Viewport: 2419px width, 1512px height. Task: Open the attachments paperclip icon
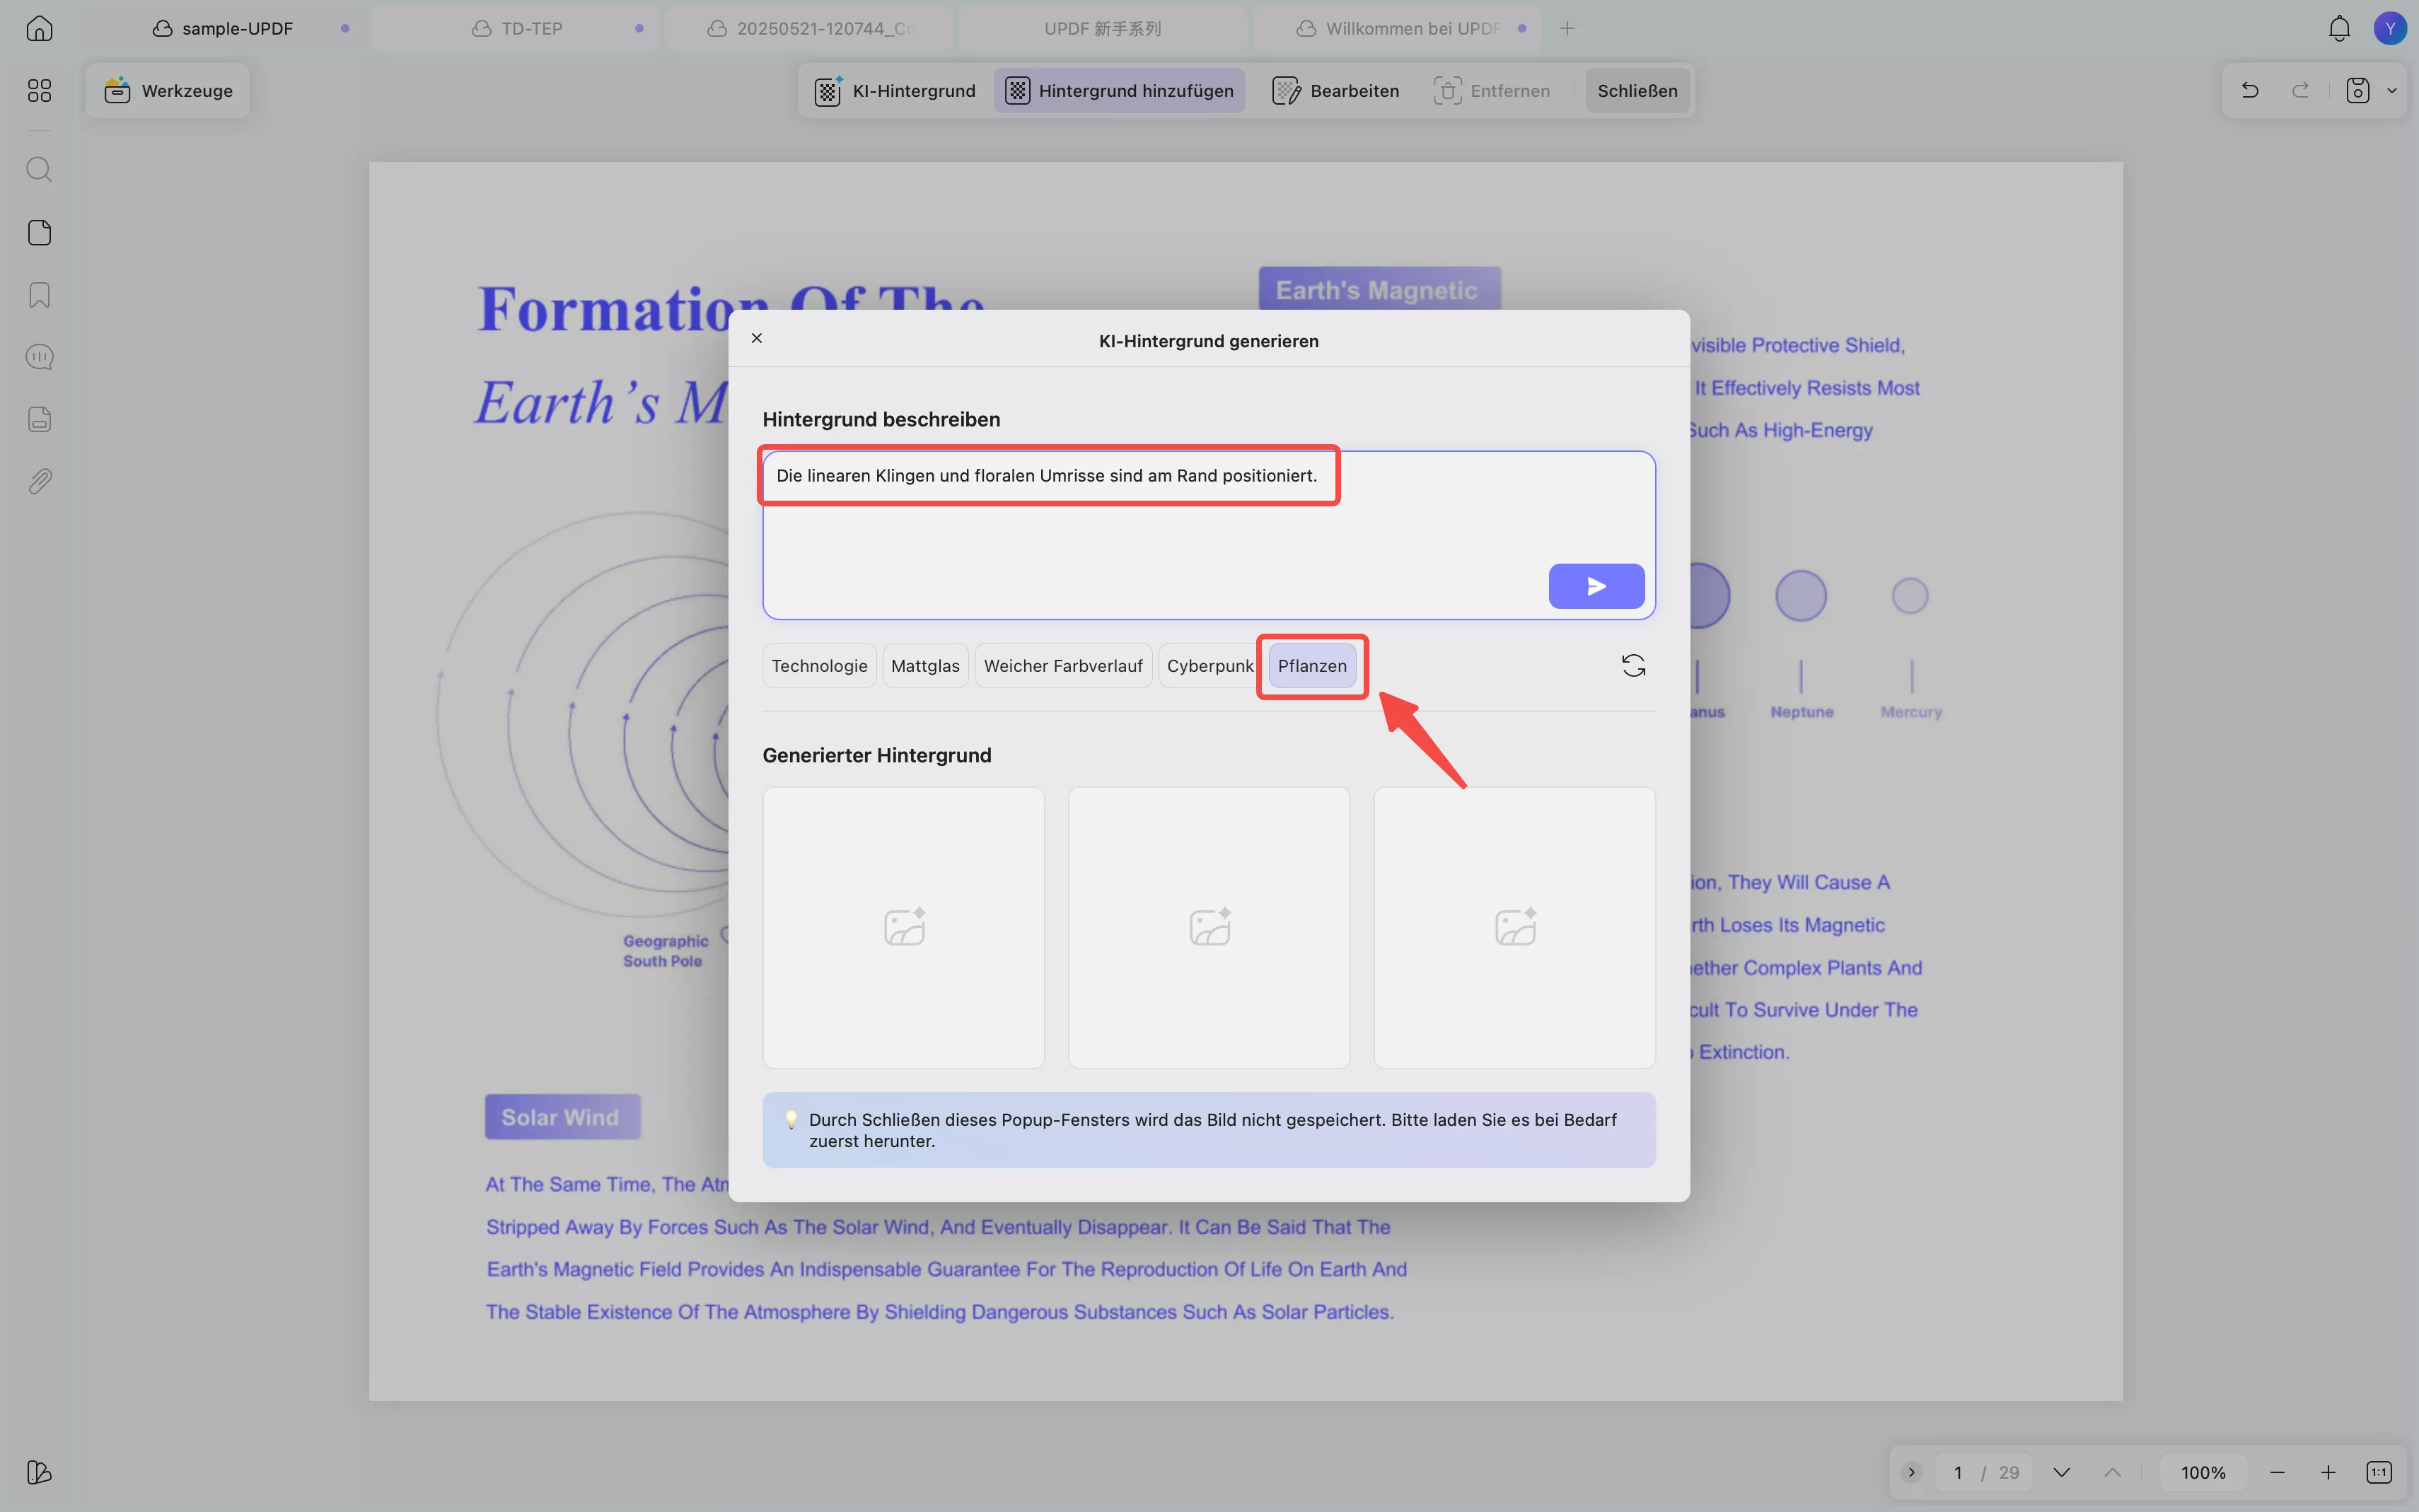[x=39, y=481]
